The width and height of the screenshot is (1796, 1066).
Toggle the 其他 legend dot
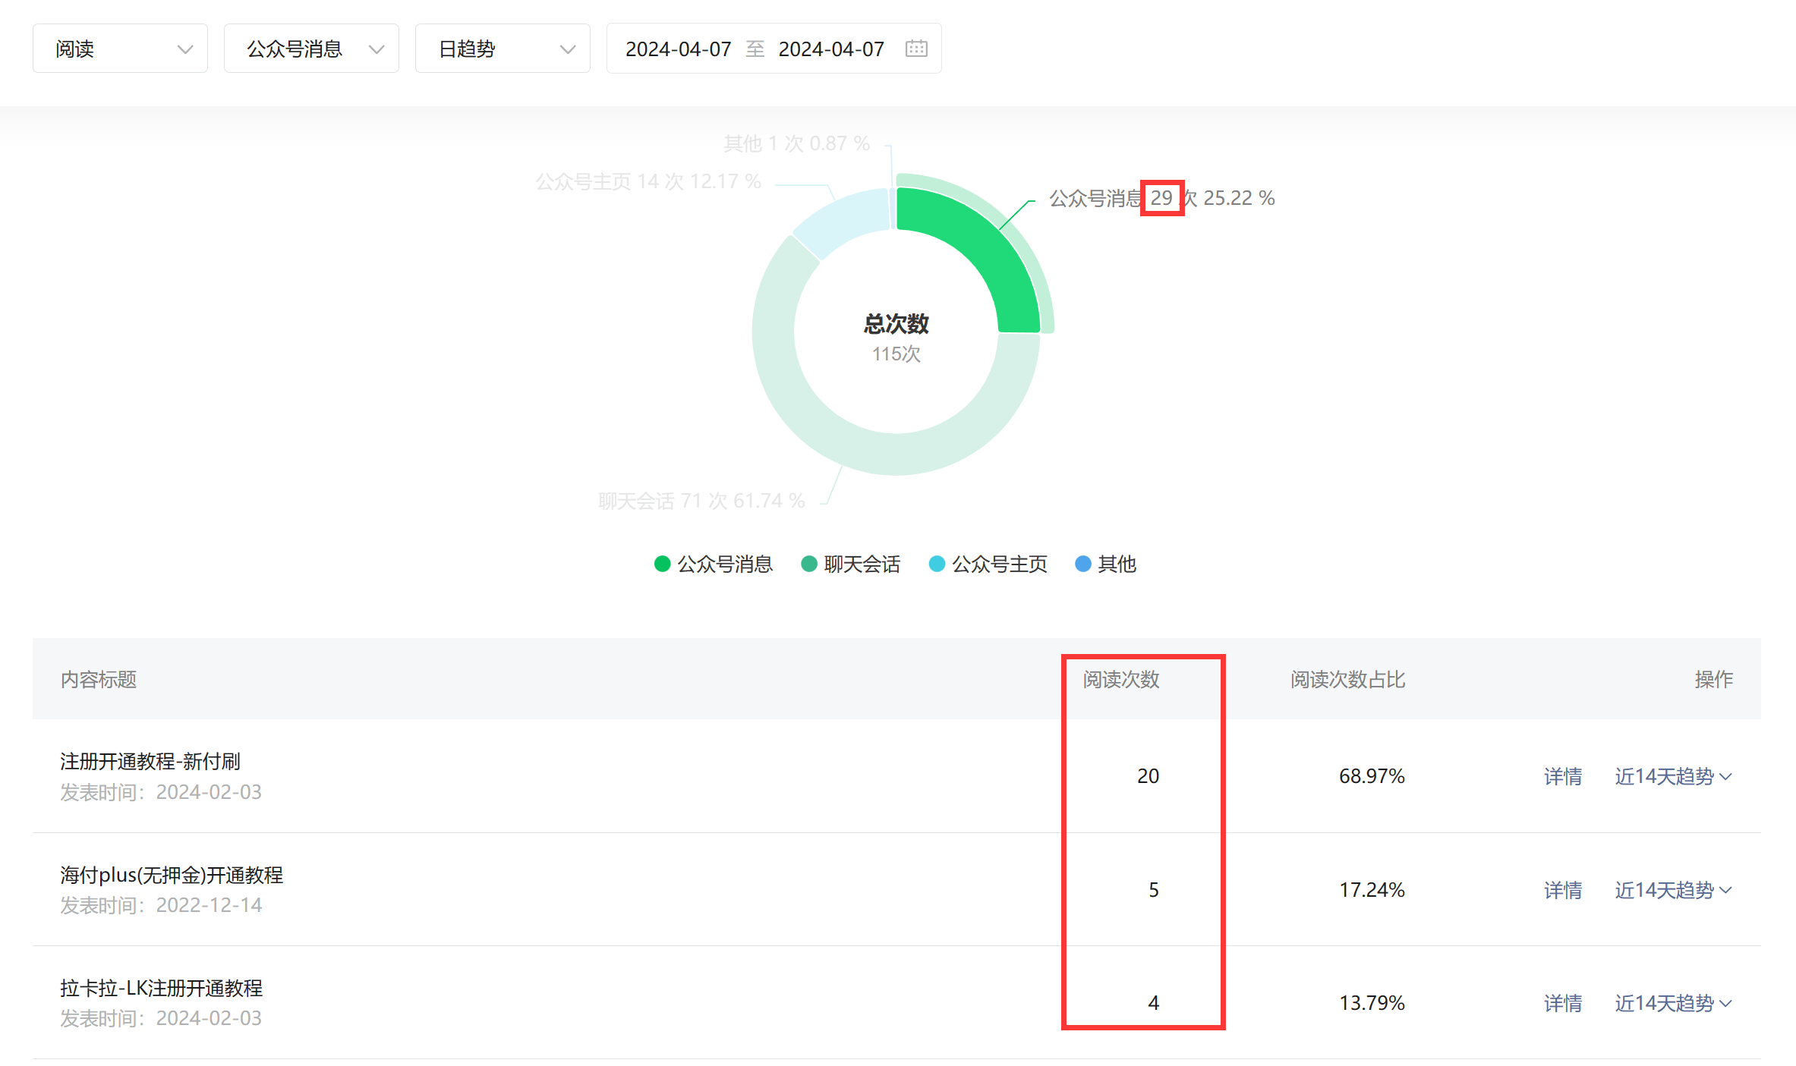tap(1083, 564)
